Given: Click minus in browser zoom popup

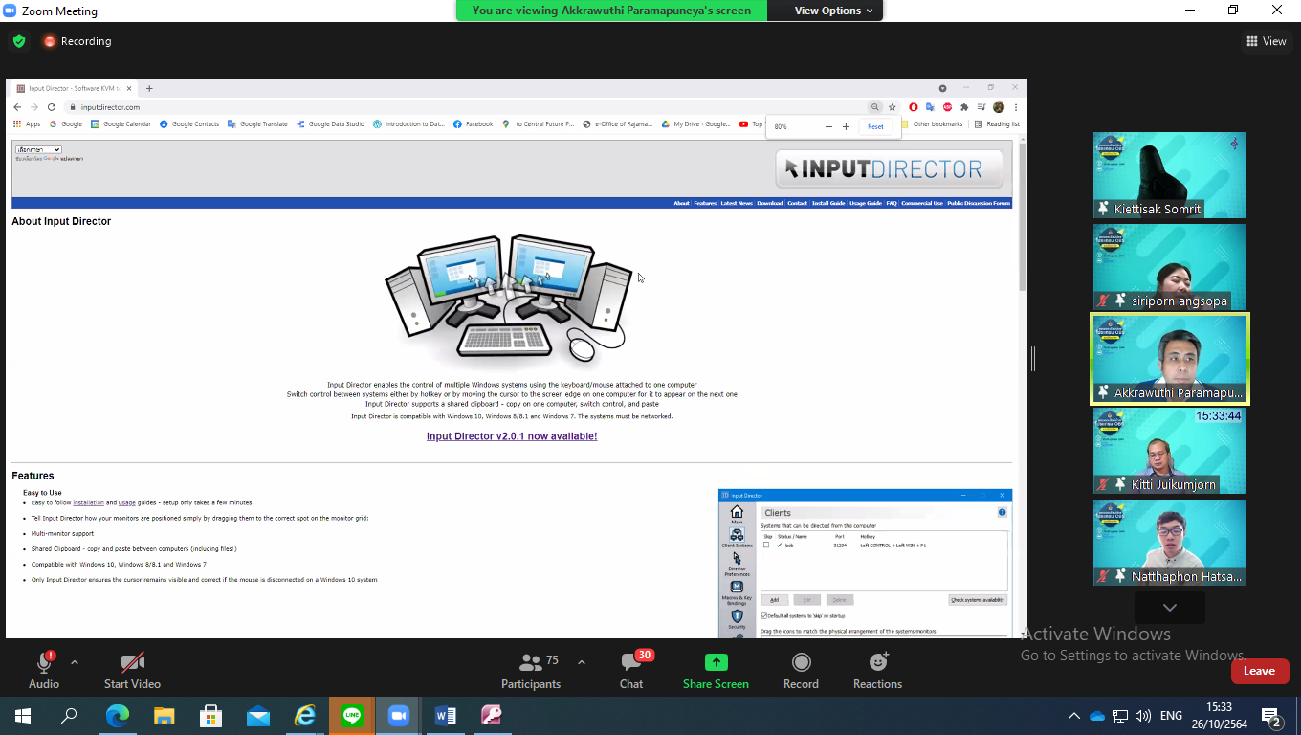Looking at the screenshot, I should pos(828,126).
